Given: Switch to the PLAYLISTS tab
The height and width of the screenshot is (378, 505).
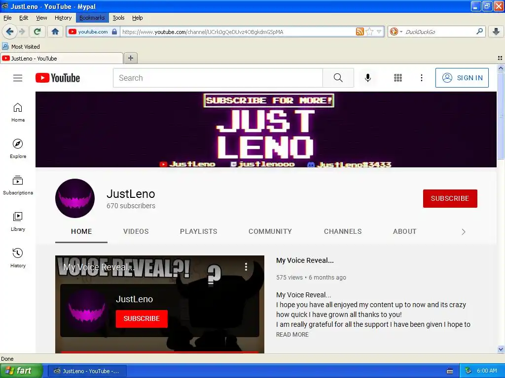Looking at the screenshot, I should 198,231.
